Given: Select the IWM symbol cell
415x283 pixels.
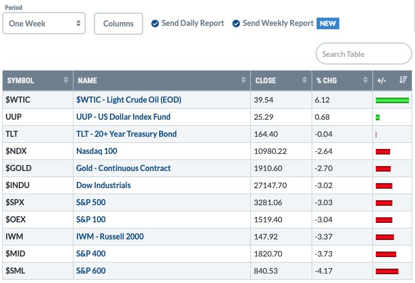Looking at the screenshot, I should click(38, 237).
